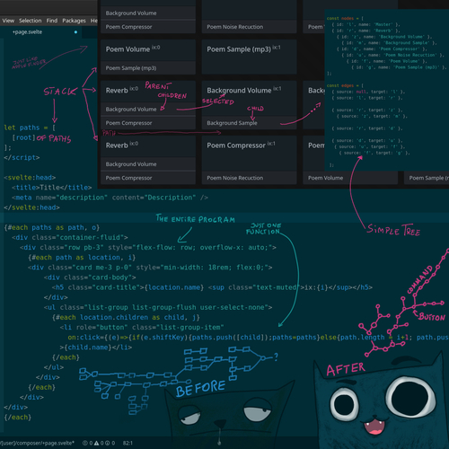Open the Packages menu

click(74, 21)
